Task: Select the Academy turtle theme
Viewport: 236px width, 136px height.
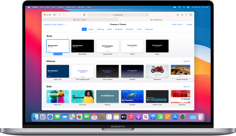Action: 132,96
